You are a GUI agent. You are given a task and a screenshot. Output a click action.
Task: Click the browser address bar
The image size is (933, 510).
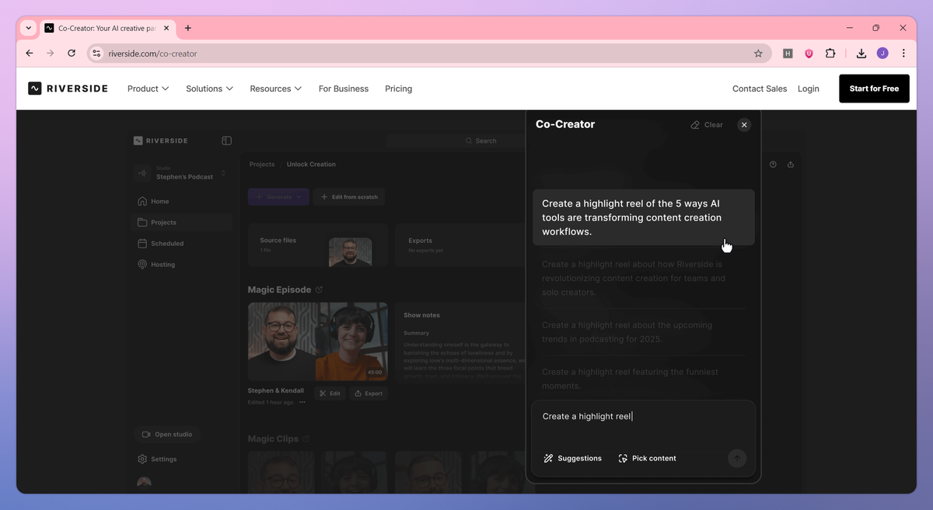[428, 54]
